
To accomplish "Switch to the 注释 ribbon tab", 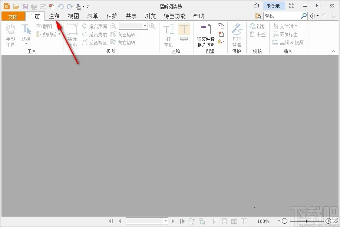I will (54, 16).
